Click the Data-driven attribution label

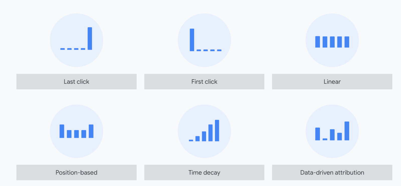[332, 172]
